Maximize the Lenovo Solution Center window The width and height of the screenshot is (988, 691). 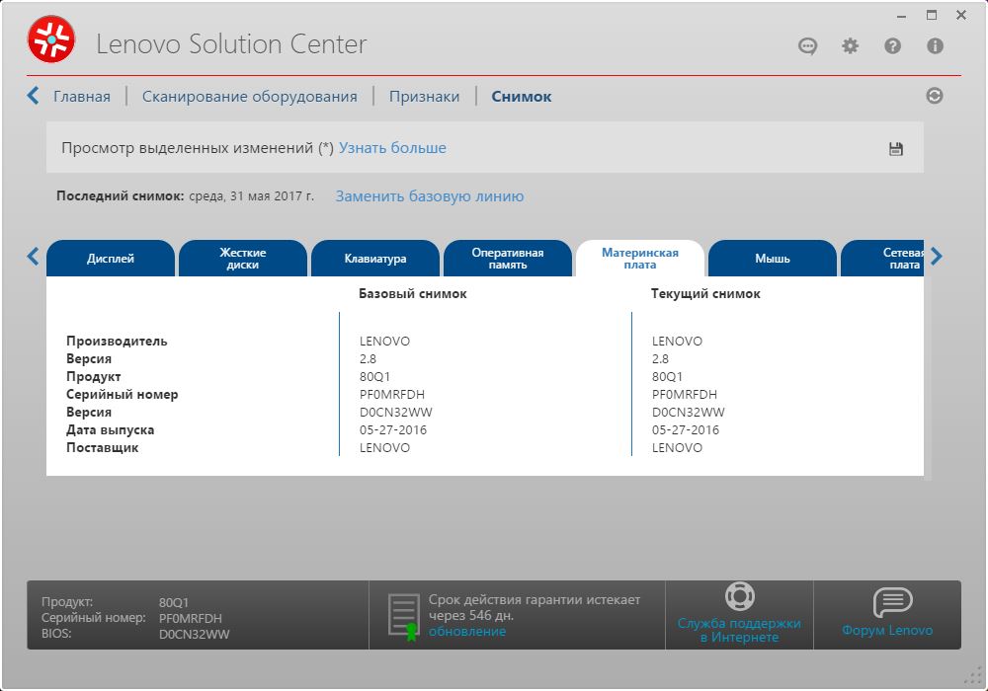pos(932,15)
